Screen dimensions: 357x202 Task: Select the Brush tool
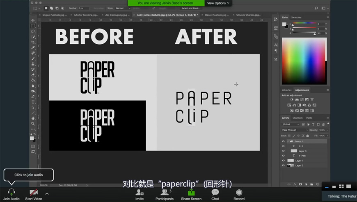click(x=33, y=58)
